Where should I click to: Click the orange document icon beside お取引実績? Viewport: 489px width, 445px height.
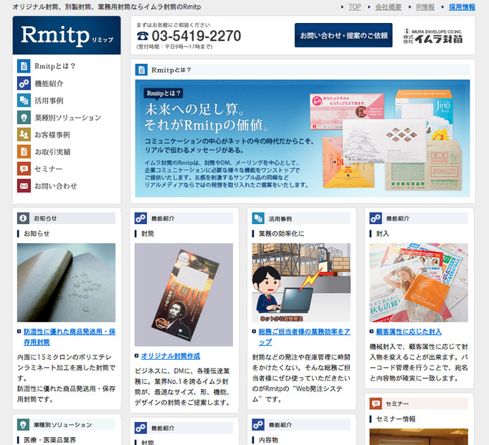click(x=24, y=151)
